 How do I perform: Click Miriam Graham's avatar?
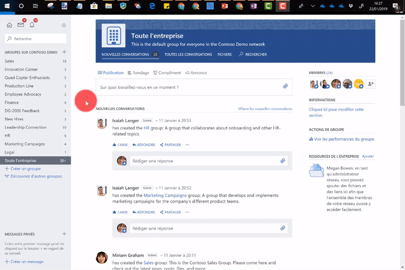[x=101, y=258]
